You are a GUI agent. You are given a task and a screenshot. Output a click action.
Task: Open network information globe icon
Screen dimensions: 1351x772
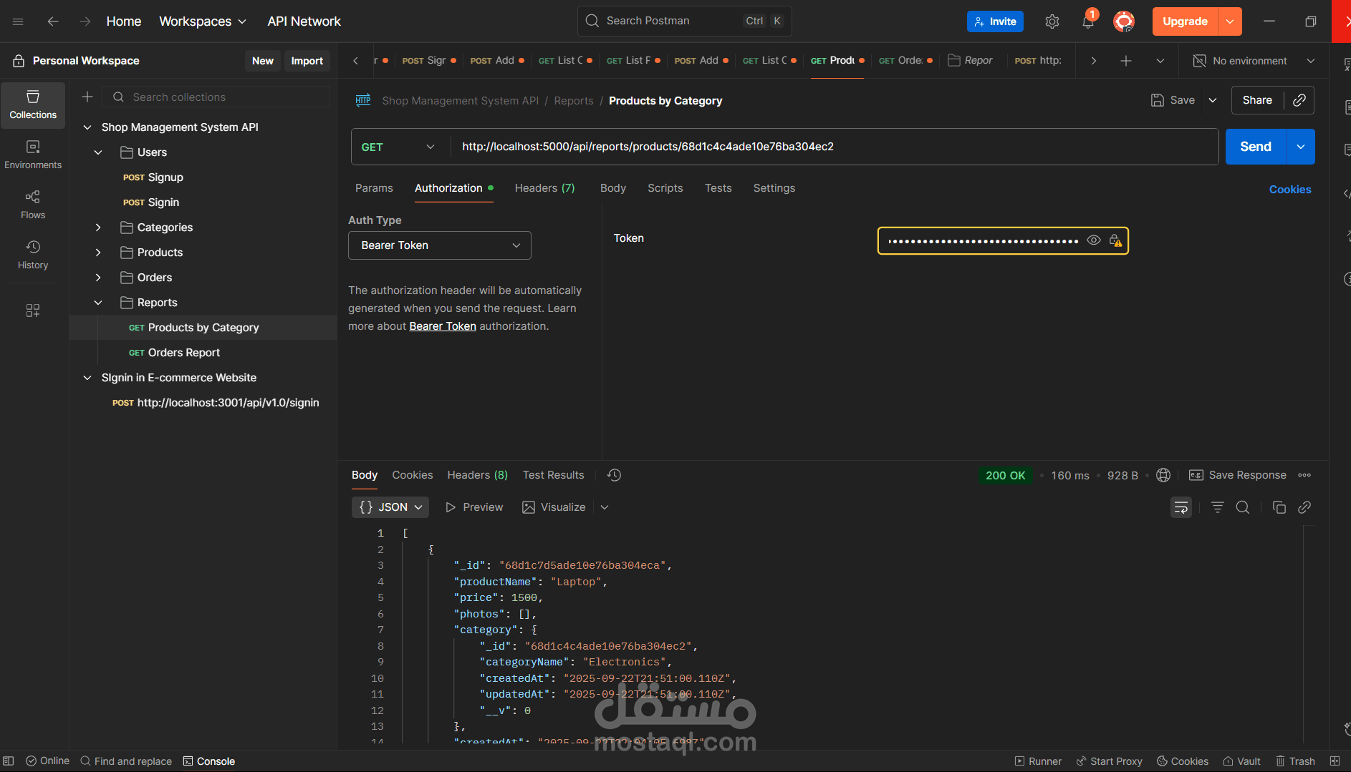pyautogui.click(x=1163, y=475)
